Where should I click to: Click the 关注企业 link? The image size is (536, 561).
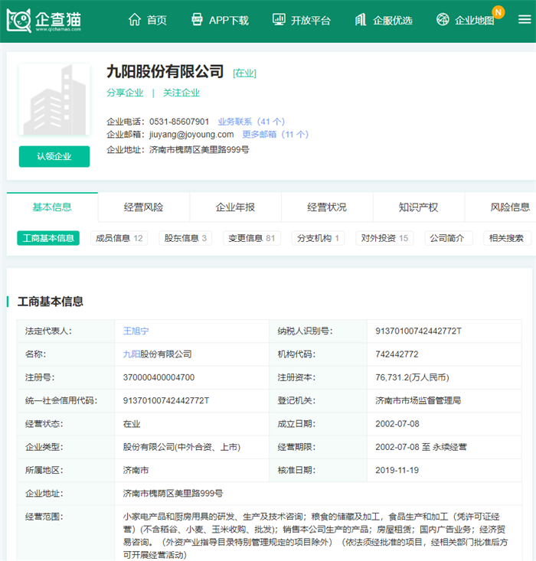coord(181,93)
